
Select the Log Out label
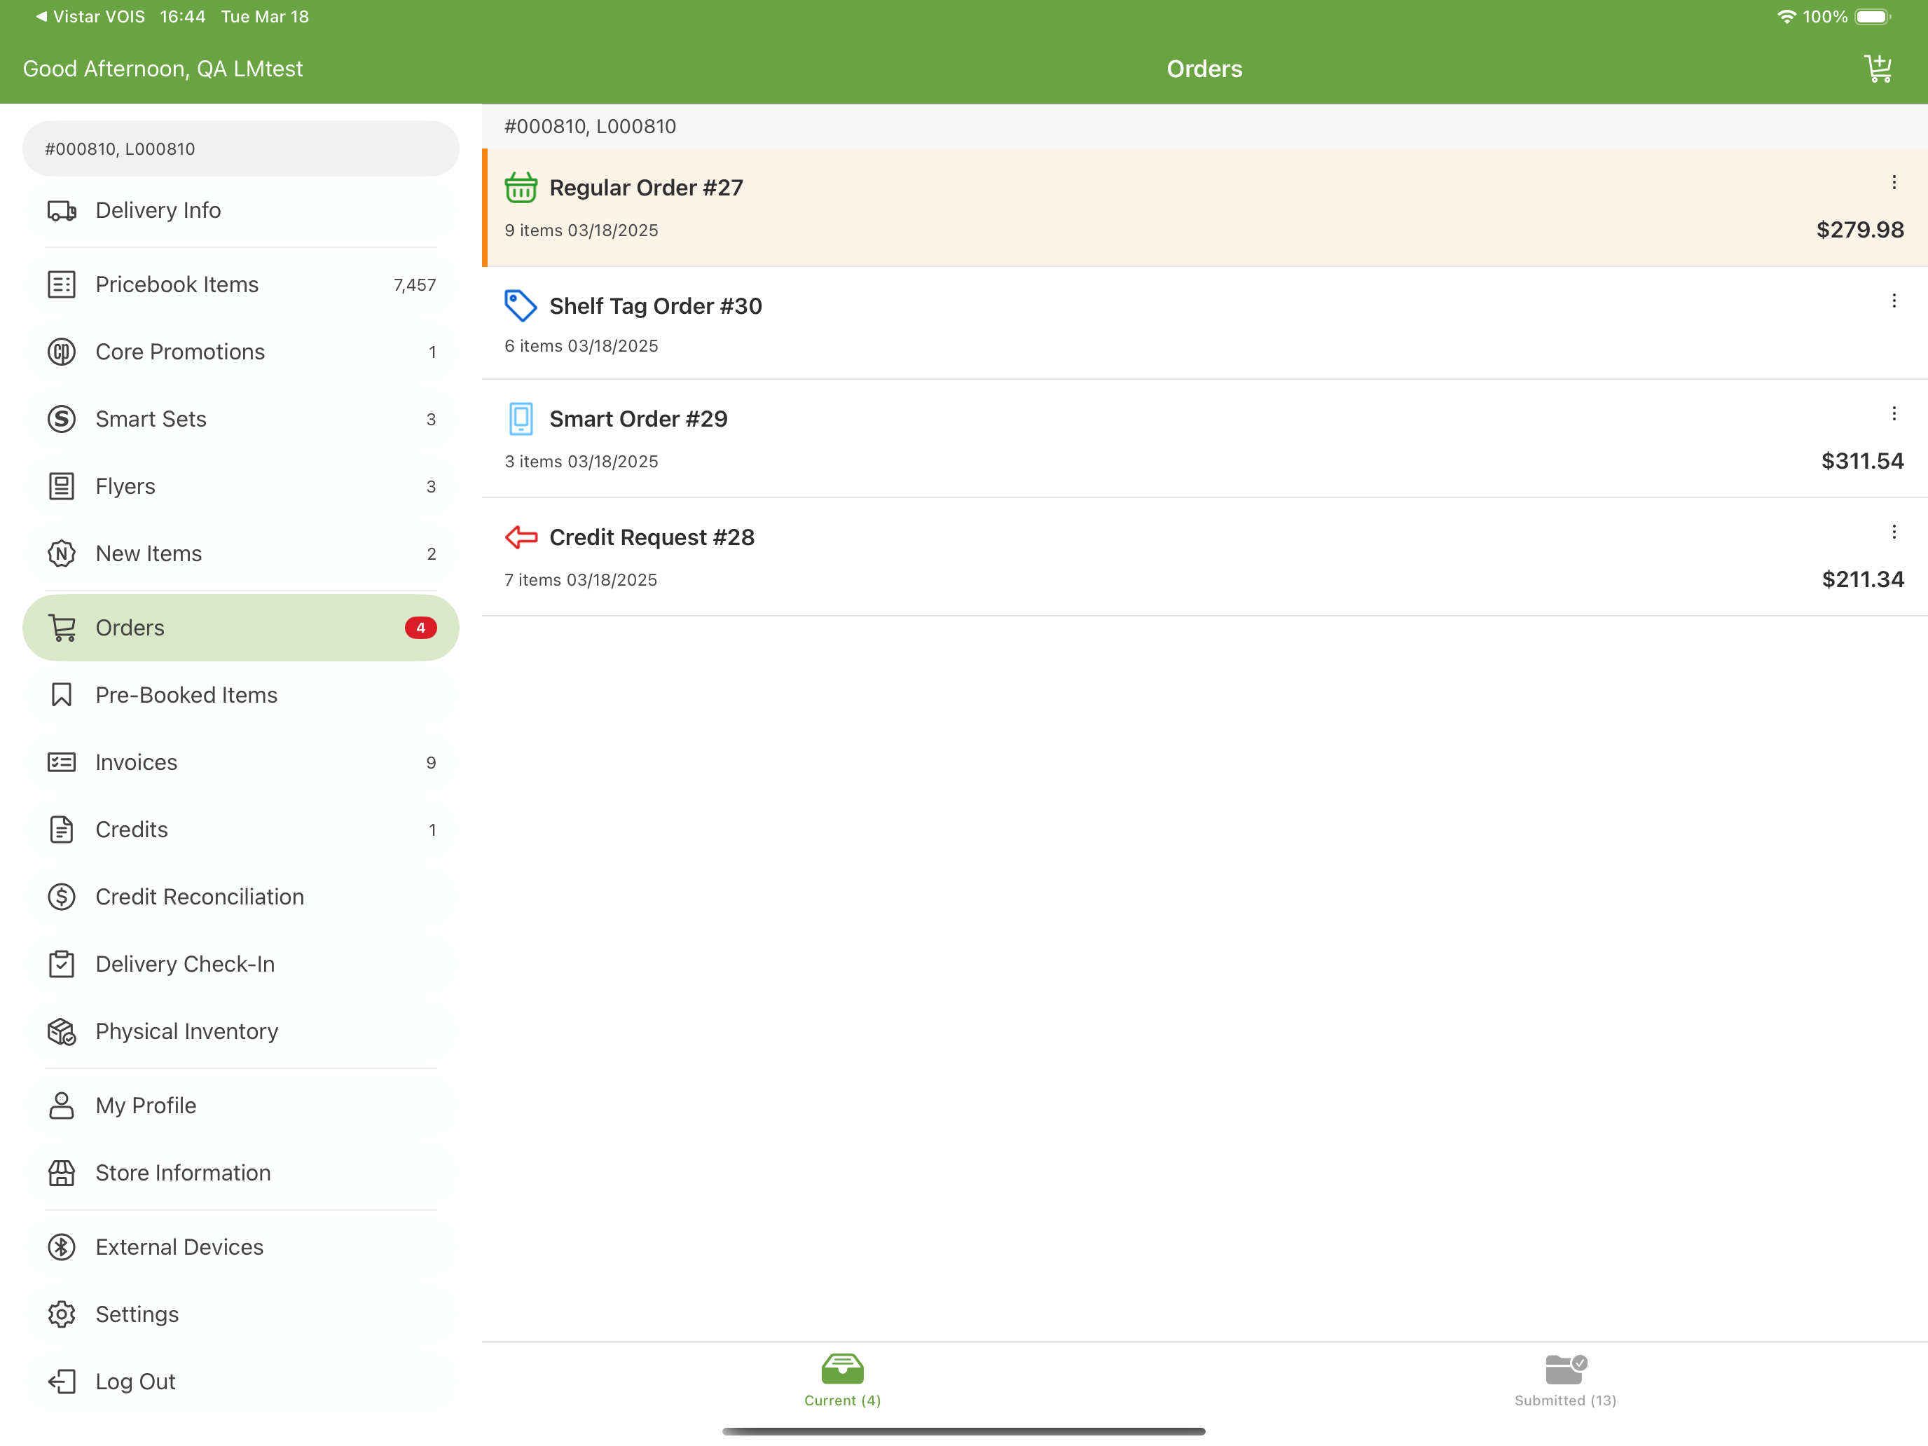135,1381
